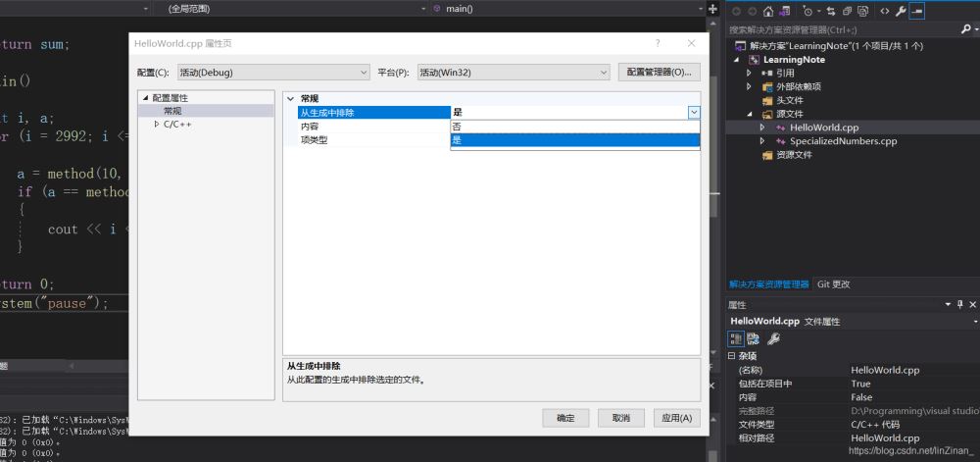Click the 确定 button
980x462 pixels.
(x=565, y=418)
